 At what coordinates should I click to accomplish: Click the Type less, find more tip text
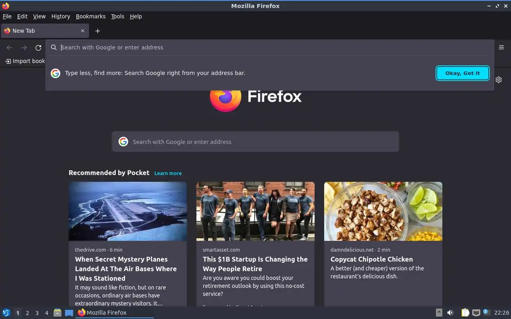pos(155,73)
